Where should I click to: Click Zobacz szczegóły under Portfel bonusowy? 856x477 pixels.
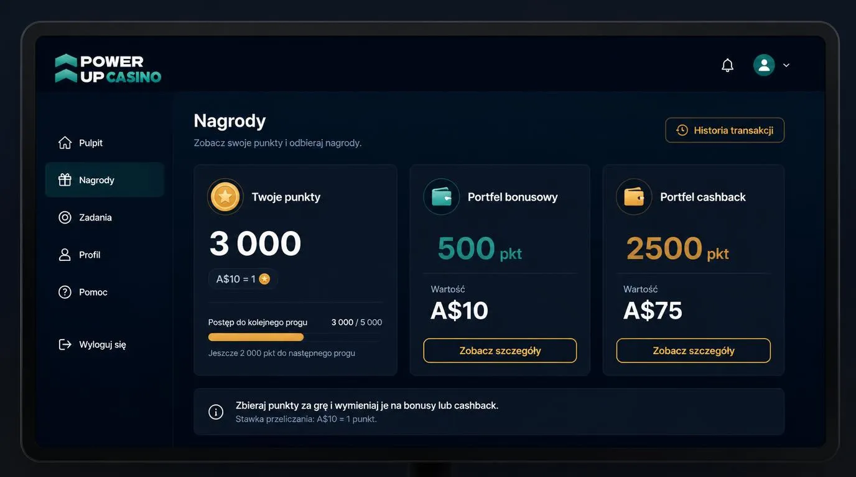point(500,351)
